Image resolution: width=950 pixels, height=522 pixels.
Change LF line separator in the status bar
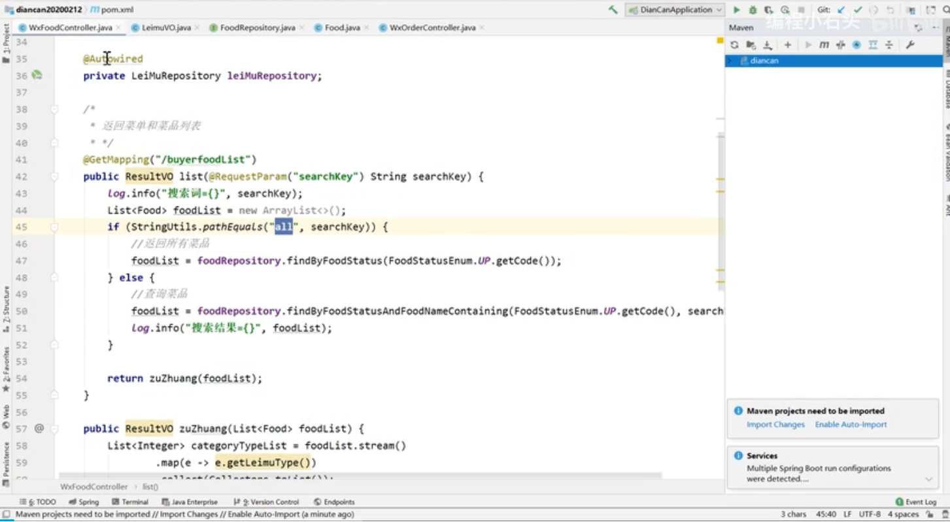tap(847, 515)
